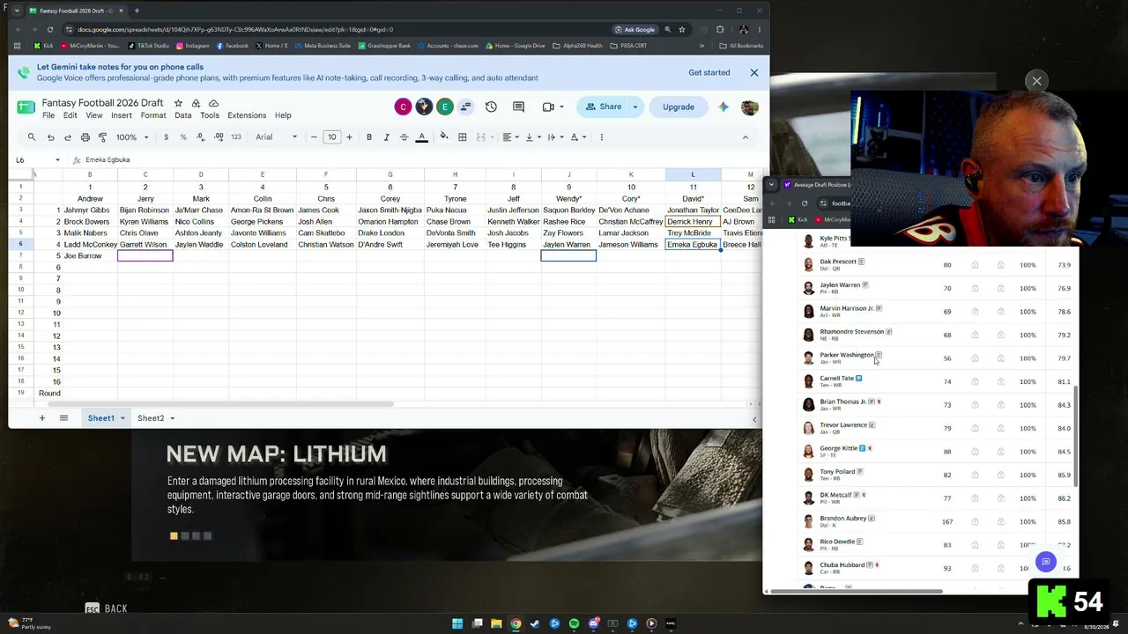
Task: Open Sheet2 tab options arrow
Action: [172, 418]
